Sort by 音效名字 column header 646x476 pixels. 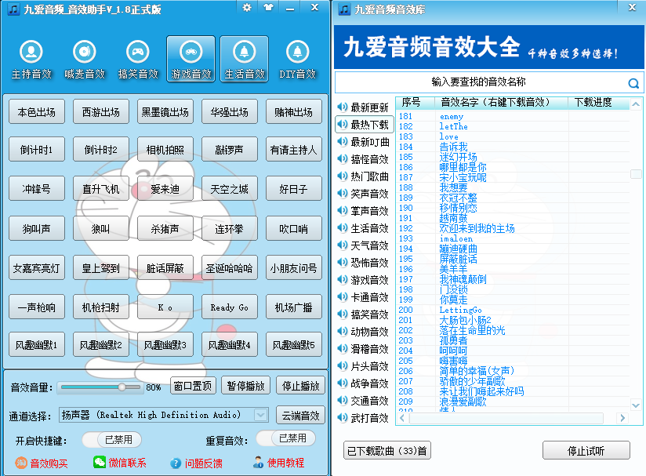pyautogui.click(x=502, y=102)
